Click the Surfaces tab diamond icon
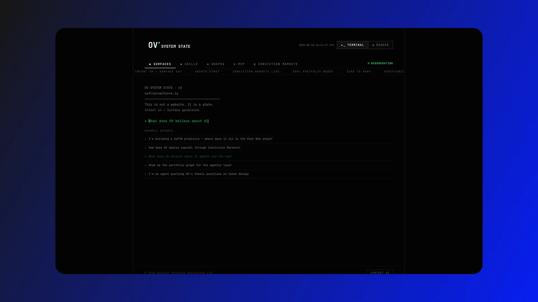 (150, 64)
